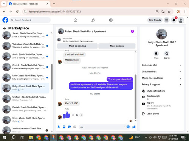189x141 pixels.
Task: React to Ruby's thumbs-up message
Action: 73,115
